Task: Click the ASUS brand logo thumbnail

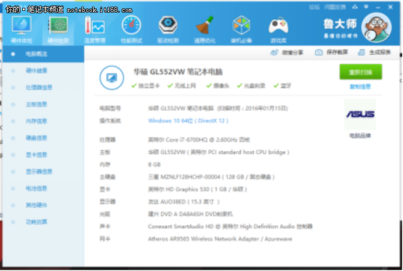Action: click(x=360, y=114)
